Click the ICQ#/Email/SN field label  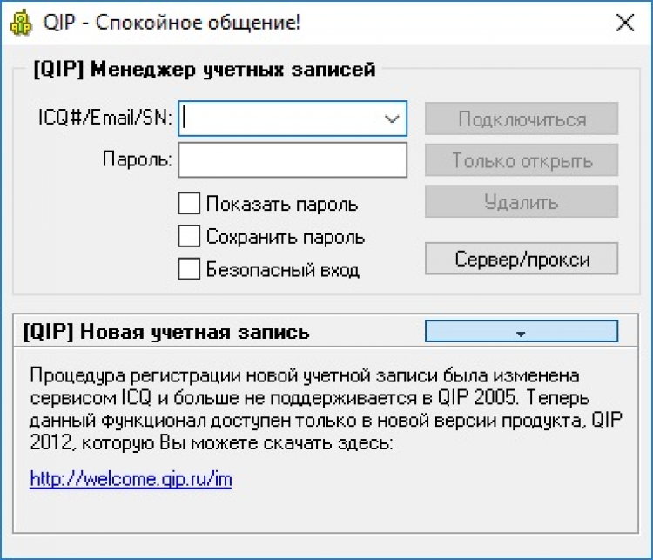pyautogui.click(x=105, y=118)
